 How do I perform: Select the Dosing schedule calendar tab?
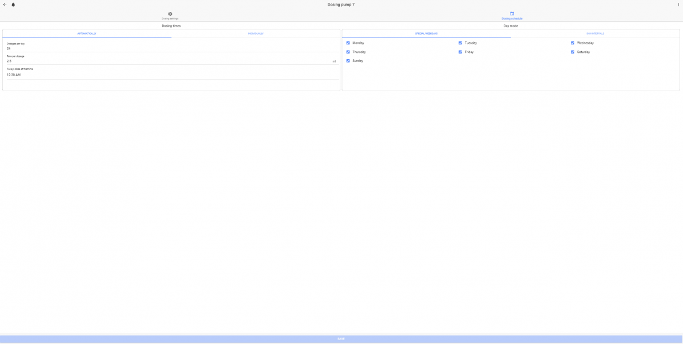tap(512, 16)
